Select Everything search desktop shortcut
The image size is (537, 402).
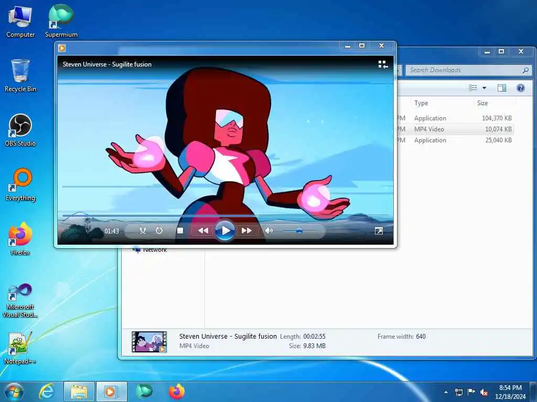[x=20, y=185]
